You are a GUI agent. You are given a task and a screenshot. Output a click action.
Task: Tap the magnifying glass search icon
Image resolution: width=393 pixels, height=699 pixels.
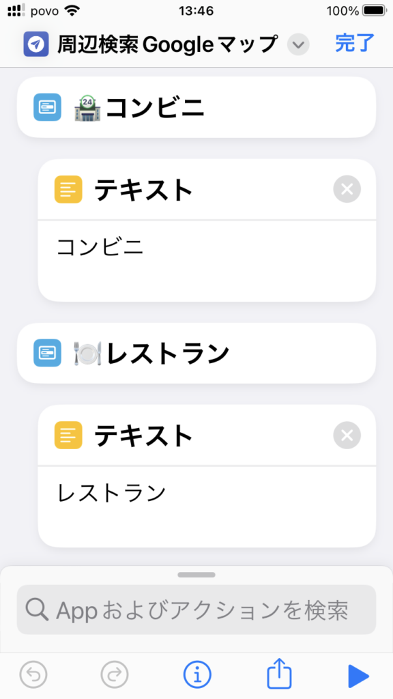(x=37, y=610)
